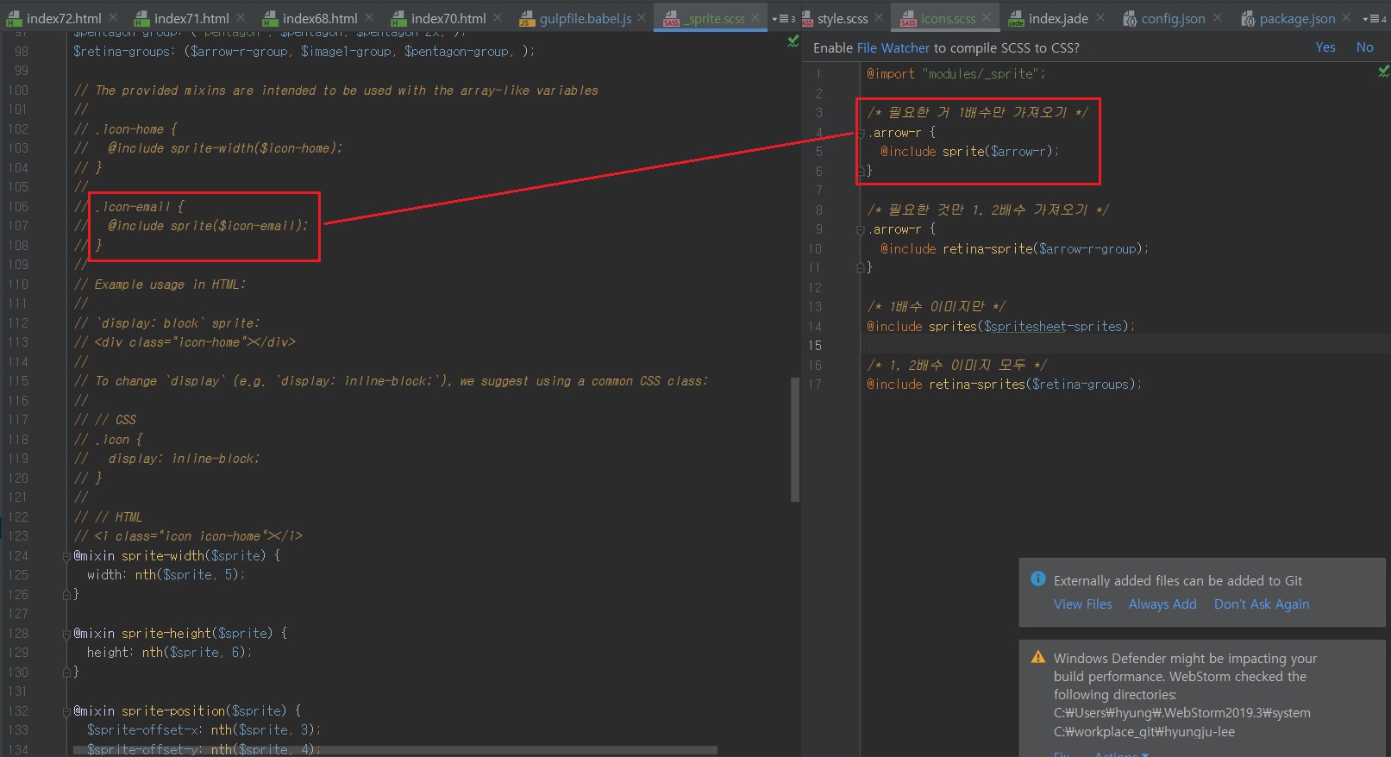Click the info icon in Git notification
The height and width of the screenshot is (757, 1391).
click(1038, 579)
